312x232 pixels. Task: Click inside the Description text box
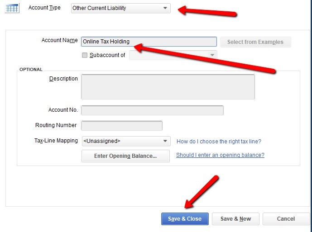pos(168,87)
